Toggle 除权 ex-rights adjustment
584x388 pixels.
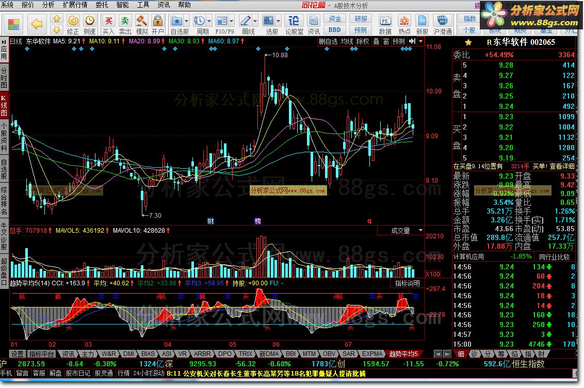(x=363, y=41)
